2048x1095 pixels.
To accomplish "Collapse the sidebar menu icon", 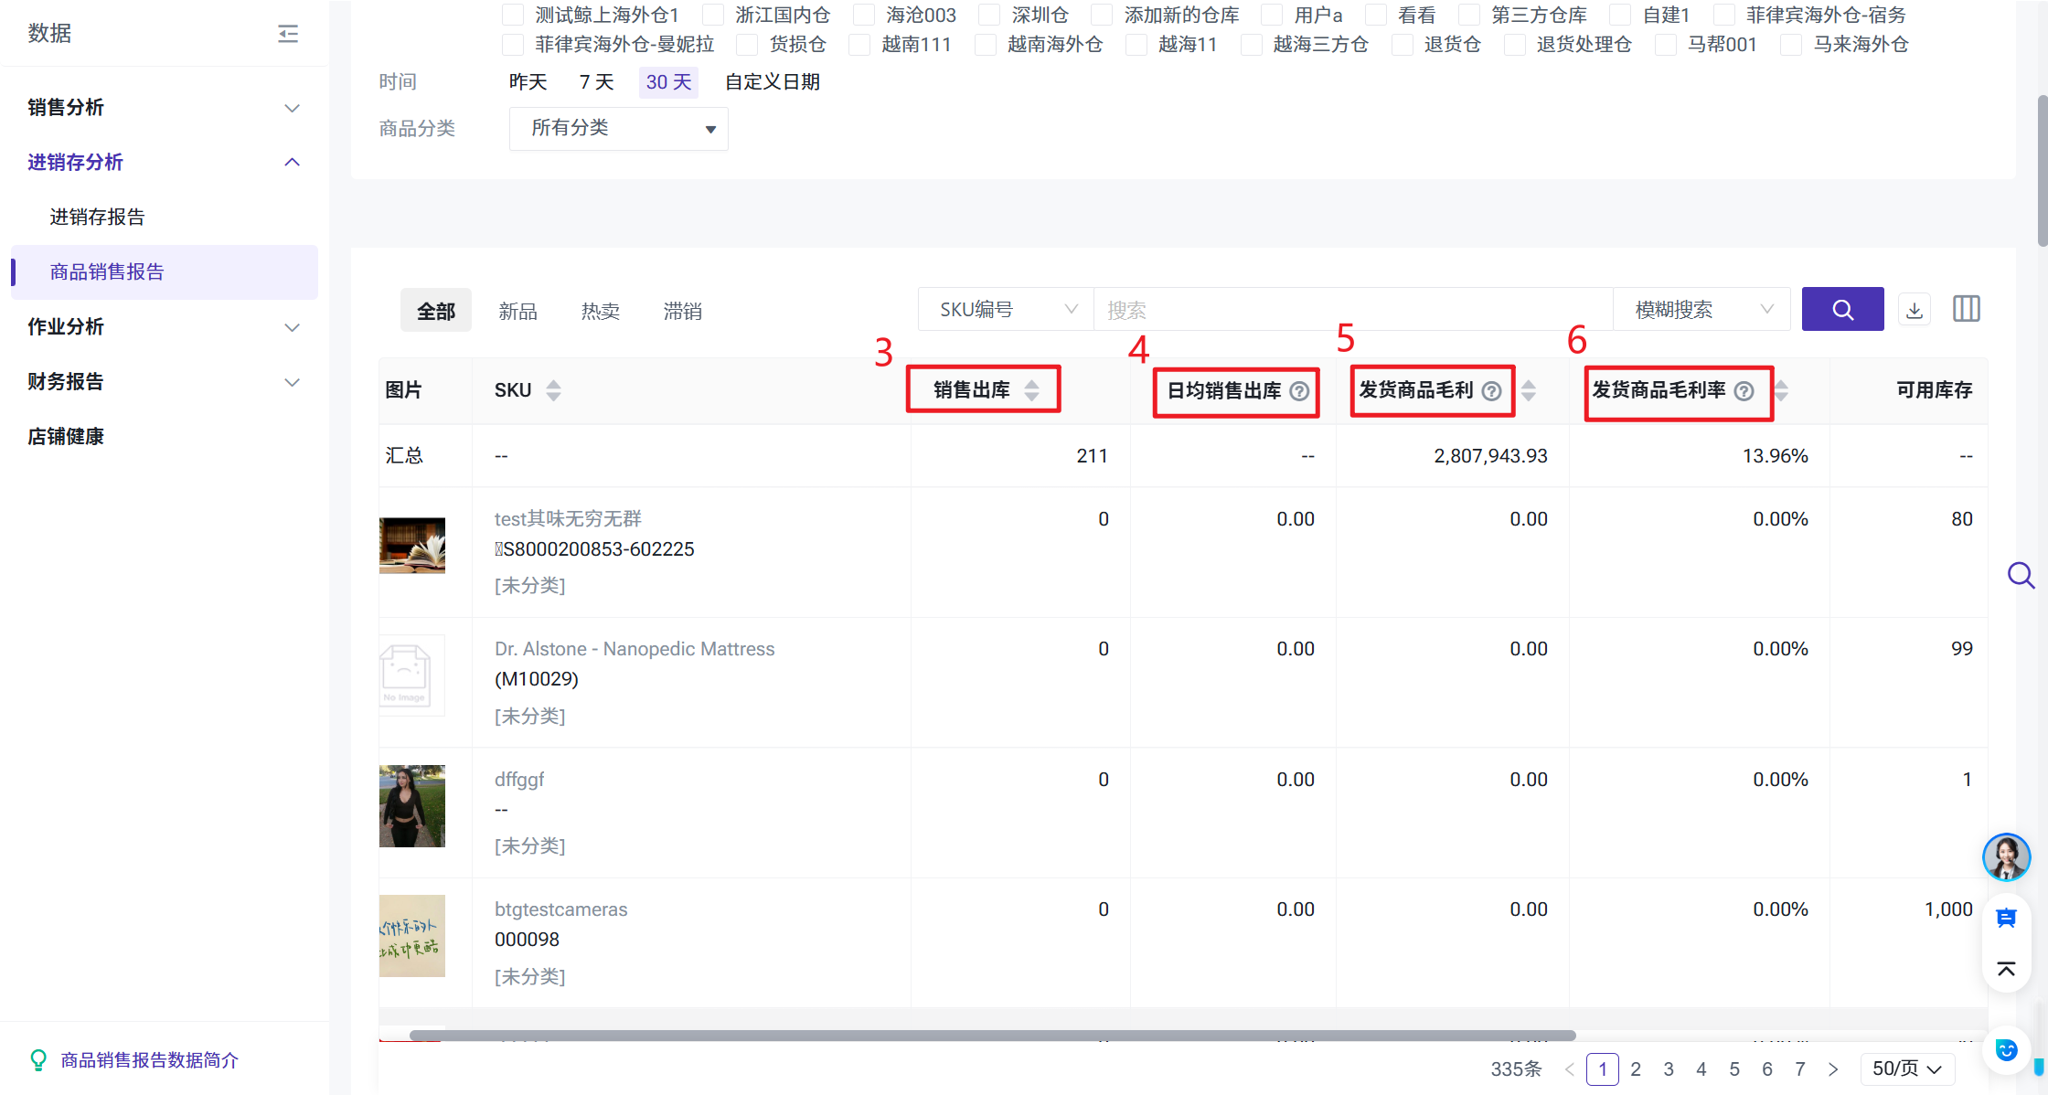I will [288, 34].
